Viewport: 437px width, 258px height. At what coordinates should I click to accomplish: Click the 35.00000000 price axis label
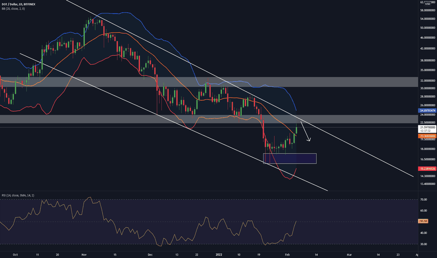coord(428,70)
